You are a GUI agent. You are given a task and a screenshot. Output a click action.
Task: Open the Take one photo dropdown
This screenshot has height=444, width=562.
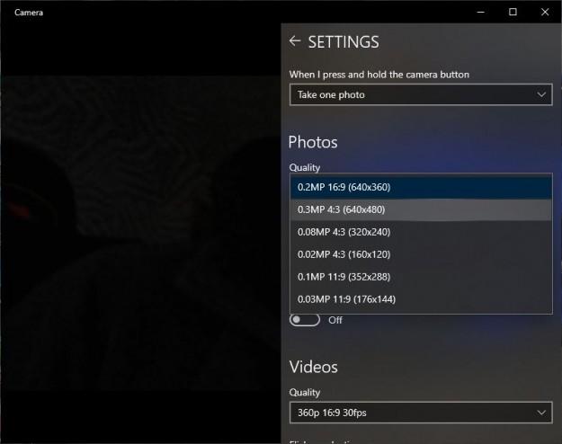(x=420, y=94)
